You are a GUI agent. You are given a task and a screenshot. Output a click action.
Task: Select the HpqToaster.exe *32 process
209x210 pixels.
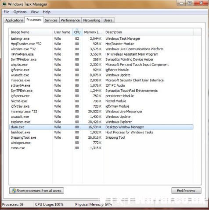[x=101, y=44]
